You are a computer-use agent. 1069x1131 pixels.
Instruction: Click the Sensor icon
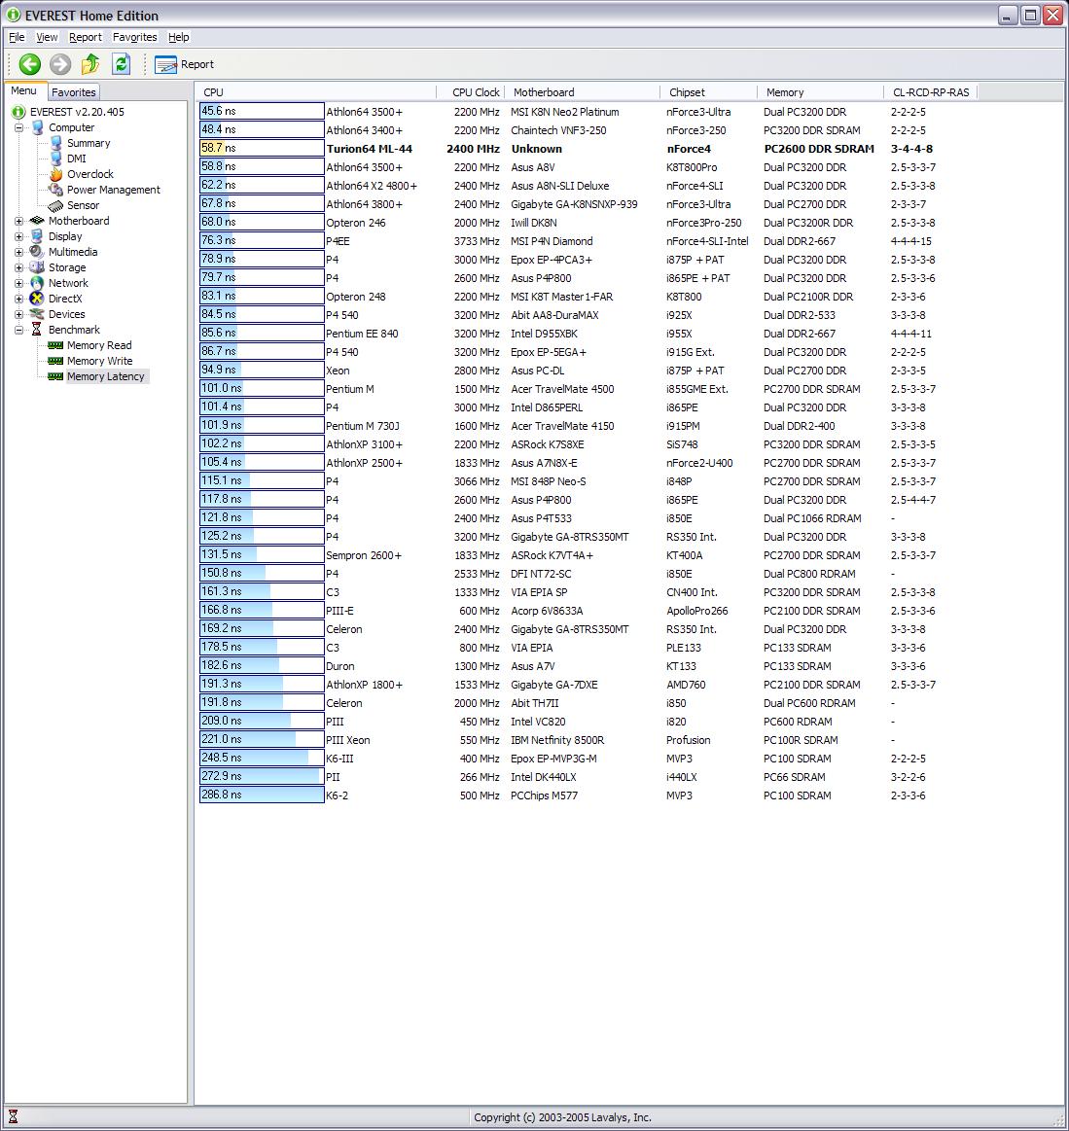[x=56, y=205]
